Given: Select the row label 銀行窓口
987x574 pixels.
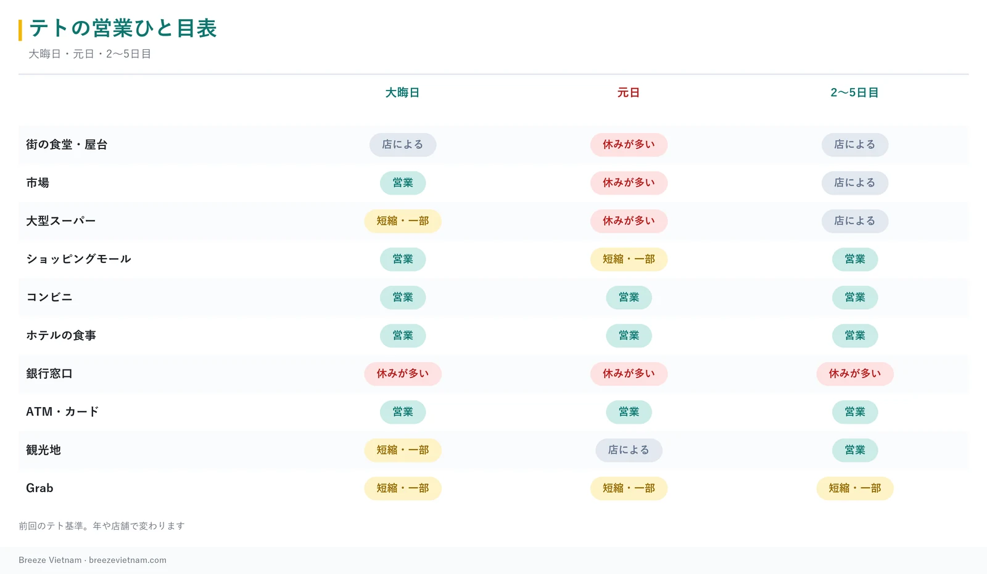Looking at the screenshot, I should coord(49,374).
